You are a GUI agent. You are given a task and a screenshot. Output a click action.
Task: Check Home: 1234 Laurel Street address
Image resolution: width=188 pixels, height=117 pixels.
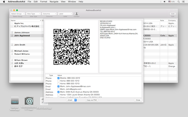[58, 95]
